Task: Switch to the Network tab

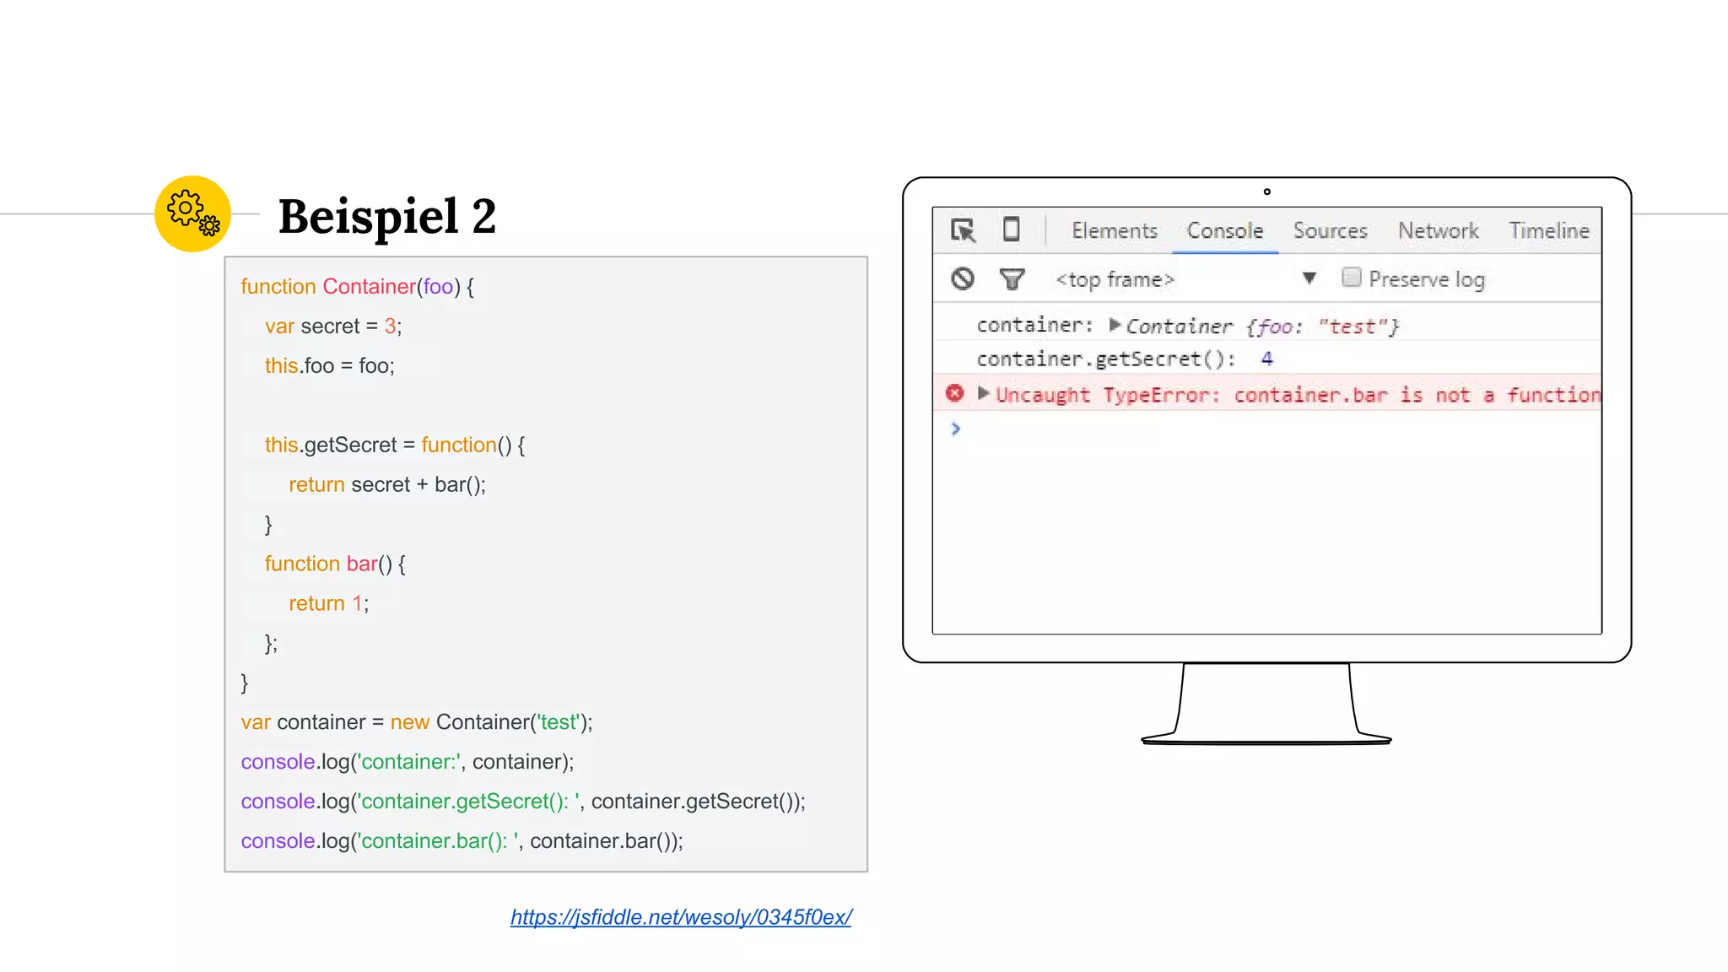Action: [1438, 230]
